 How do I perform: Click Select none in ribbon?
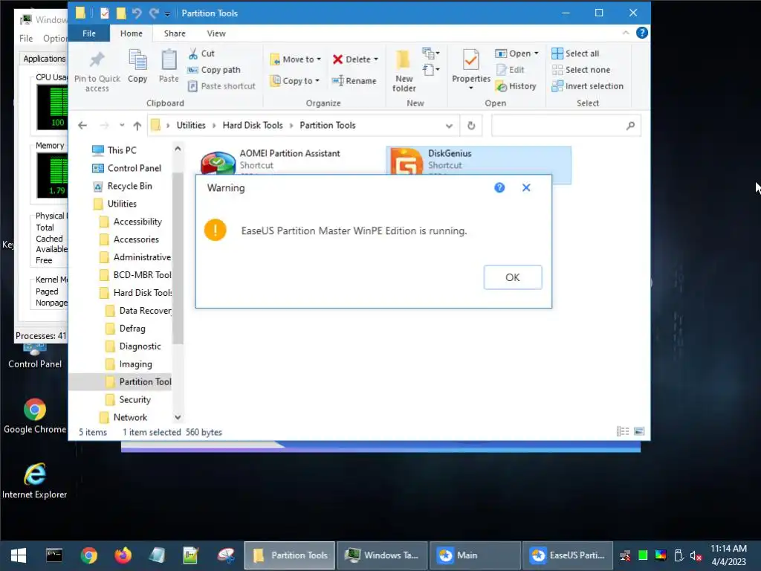click(x=581, y=70)
